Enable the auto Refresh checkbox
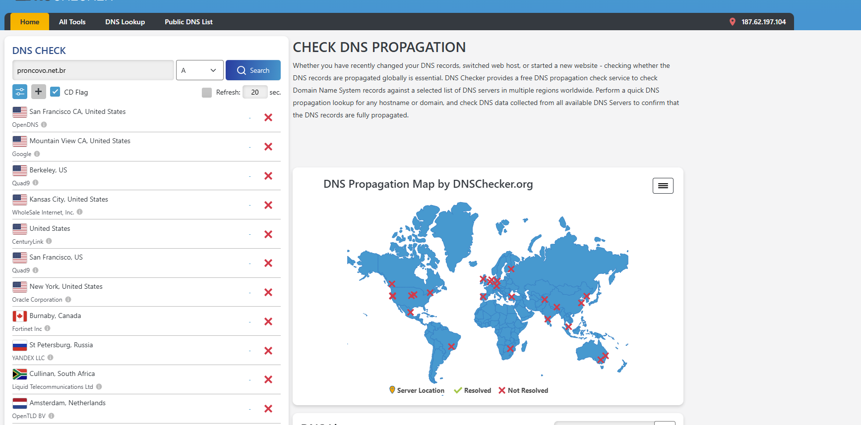The width and height of the screenshot is (861, 425). point(207,93)
